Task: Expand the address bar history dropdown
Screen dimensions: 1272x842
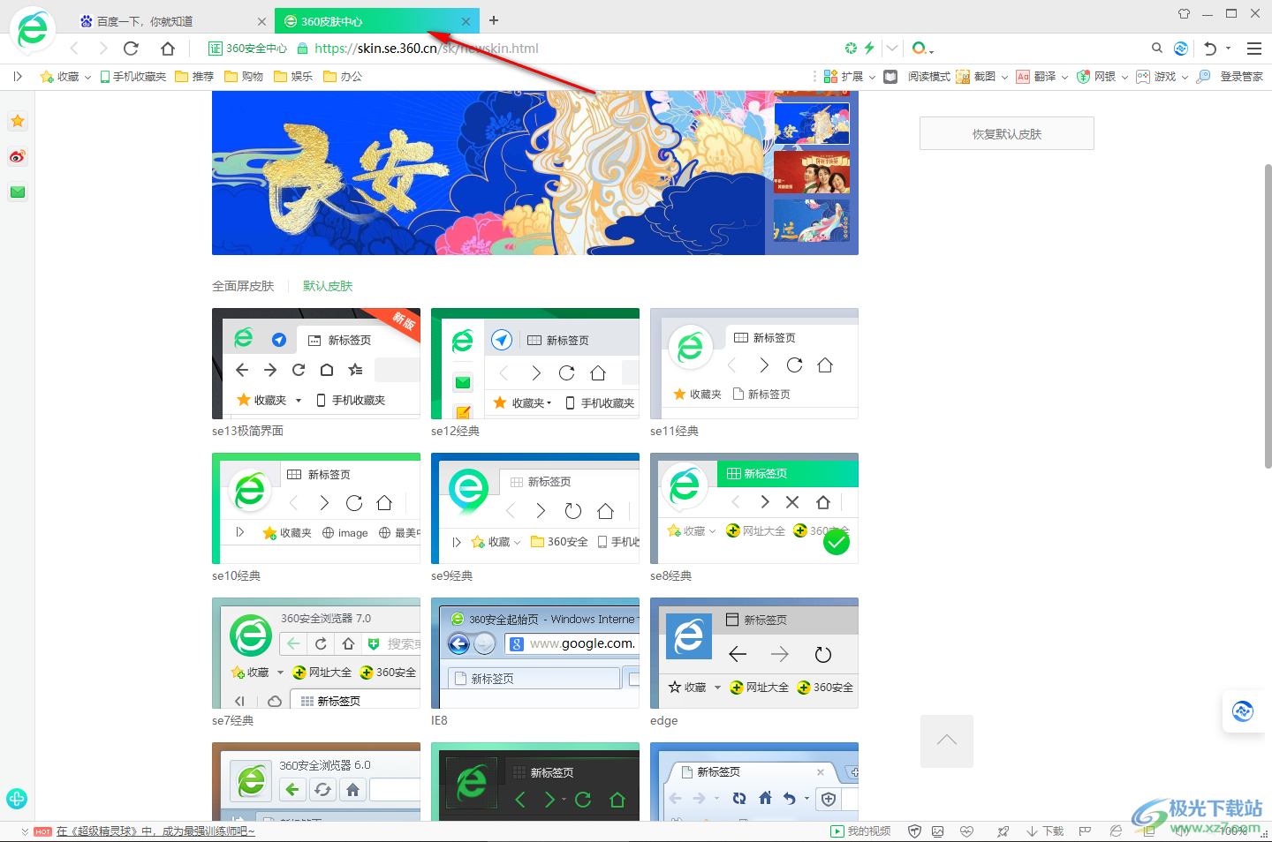Action: [x=892, y=49]
